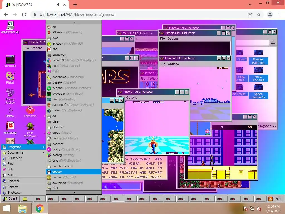
Task: Open Find in the start menu
Action: point(23,164)
